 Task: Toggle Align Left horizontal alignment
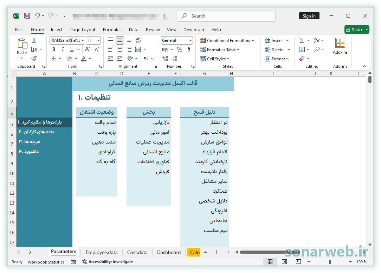click(x=111, y=49)
